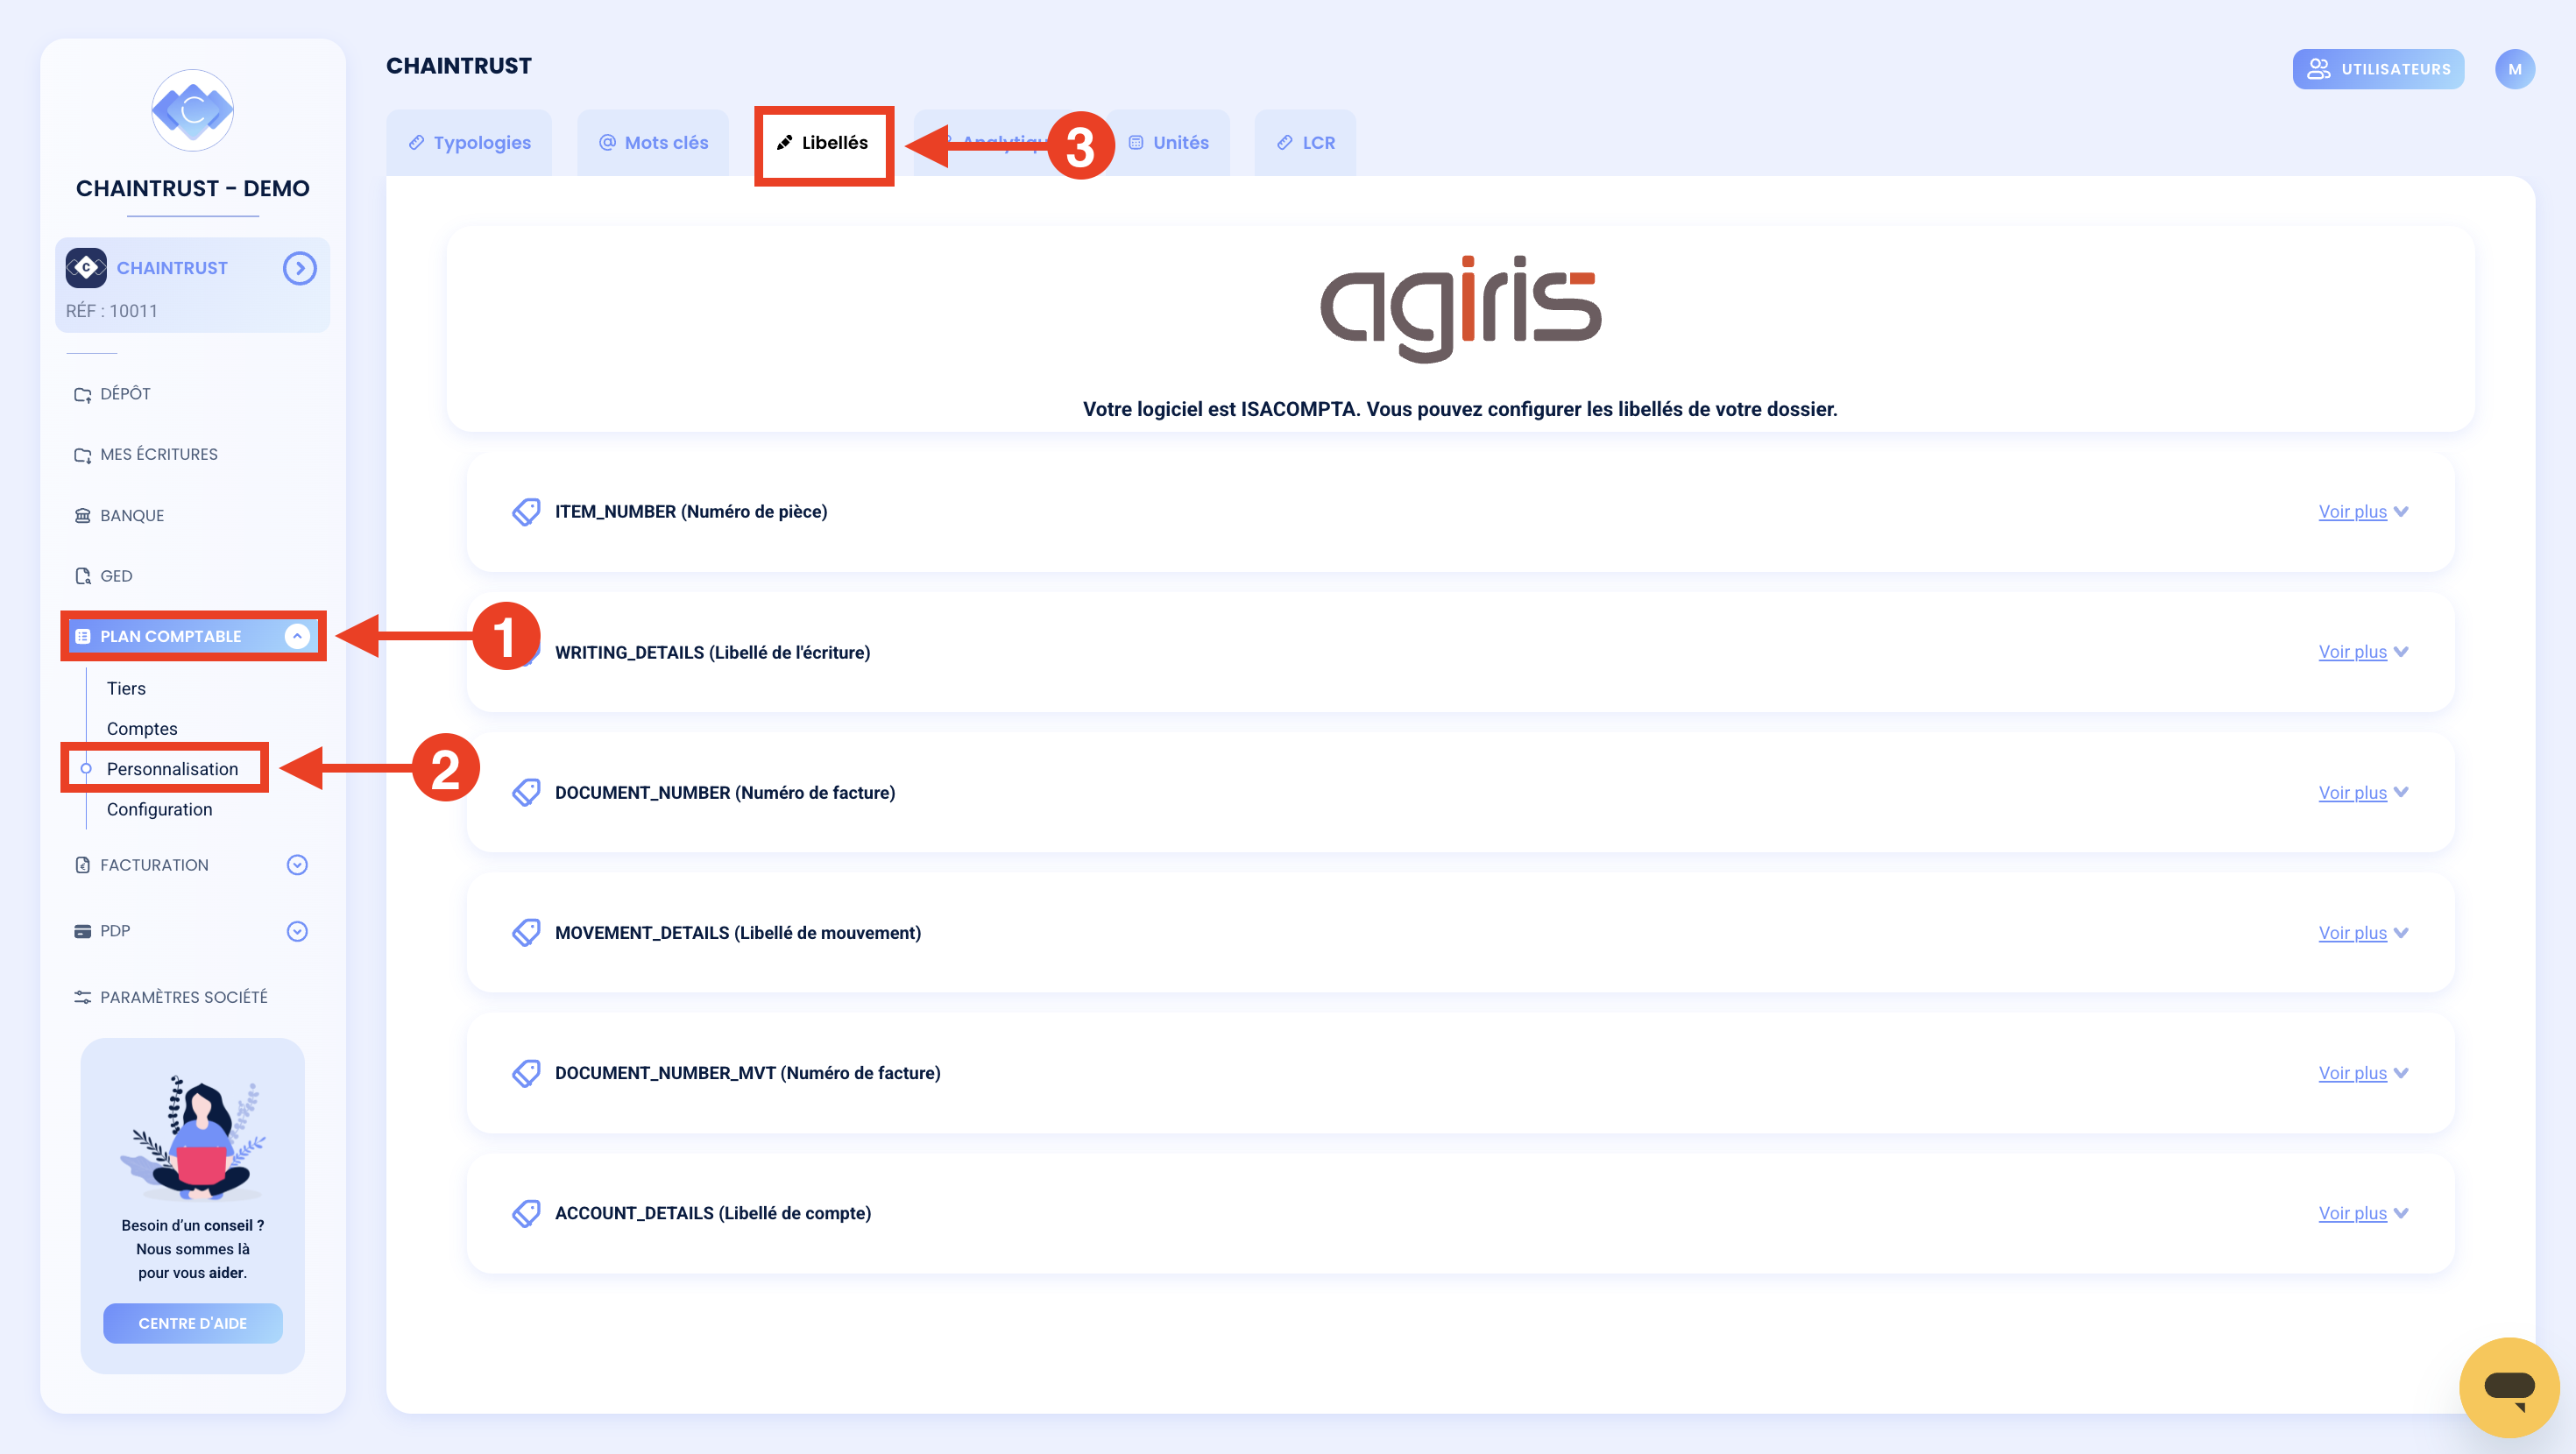Click the tag icon beside MOVEMENT_DETAILS
2576x1454 pixels.
(526, 933)
